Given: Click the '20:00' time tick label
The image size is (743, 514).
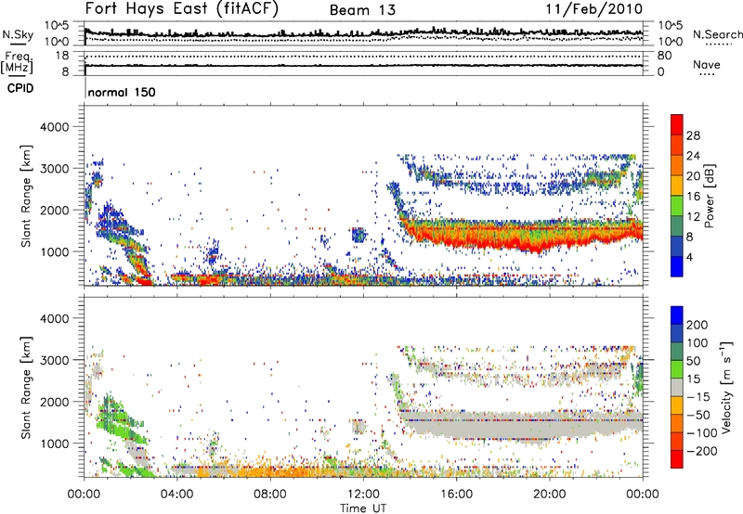Looking at the screenshot, I should point(549,495).
